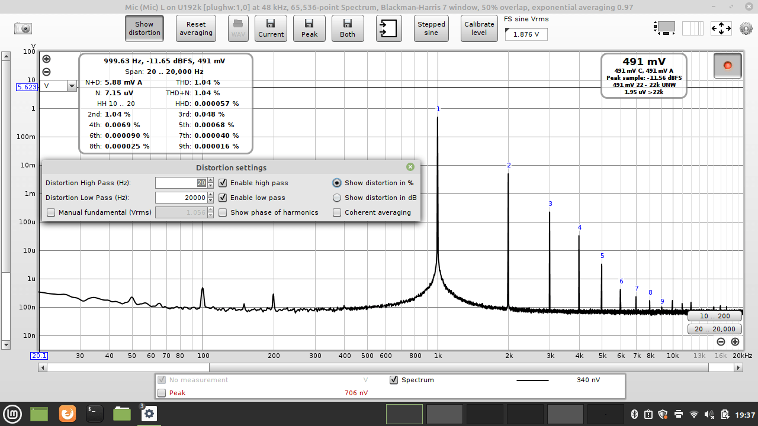Viewport: 758px width, 426px height.
Task: Select Show distortion in % radio
Action: coord(337,183)
